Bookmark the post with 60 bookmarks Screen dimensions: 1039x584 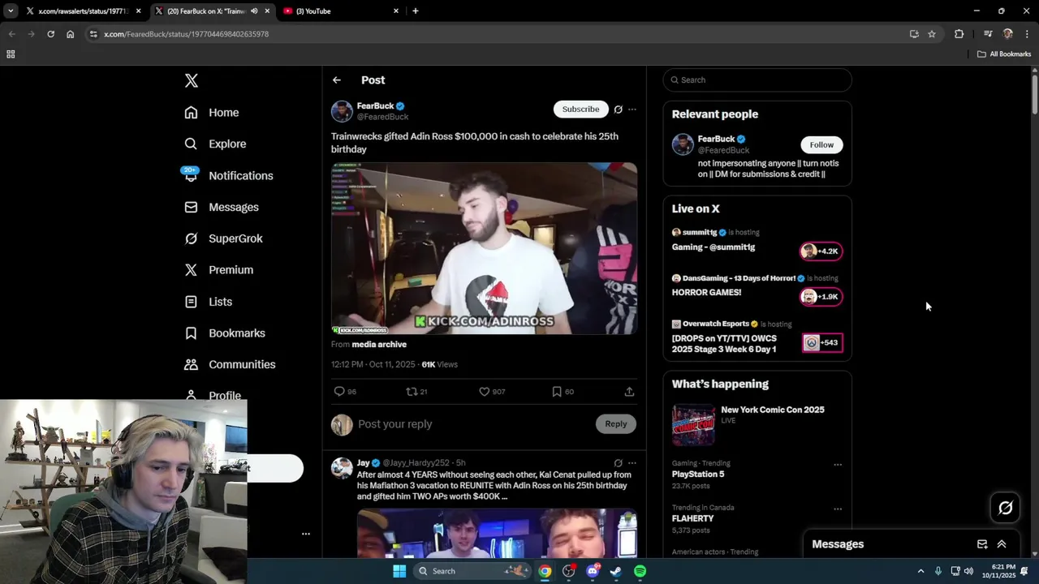563,392
